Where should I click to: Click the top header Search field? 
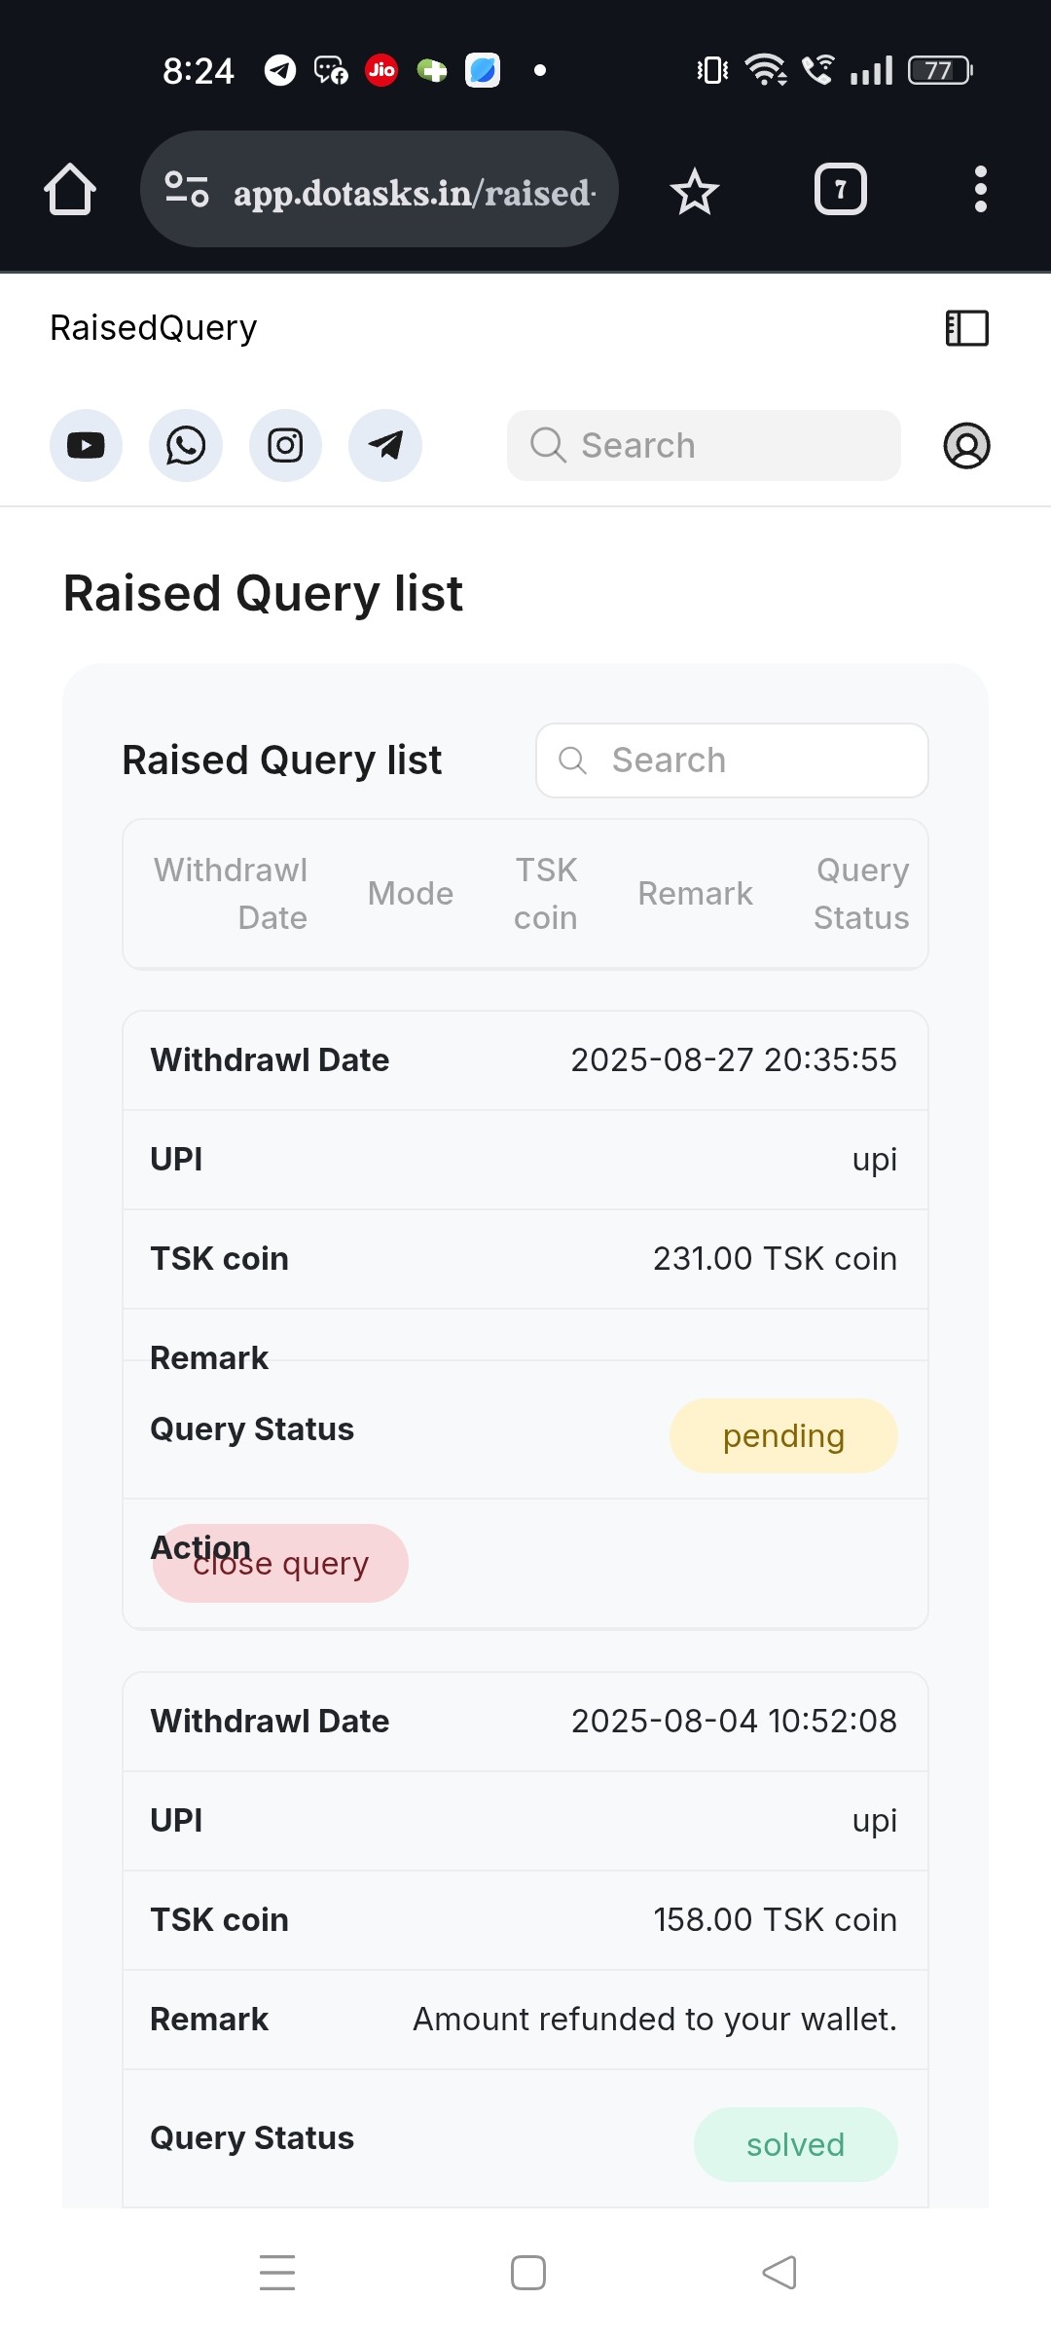[x=704, y=446]
